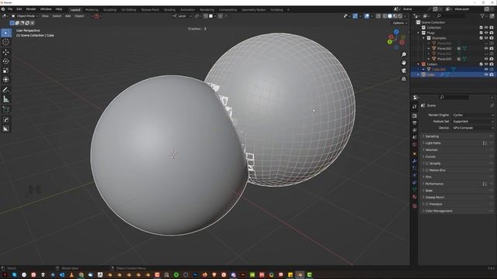
Task: Open the File menu
Action: click(x=10, y=9)
